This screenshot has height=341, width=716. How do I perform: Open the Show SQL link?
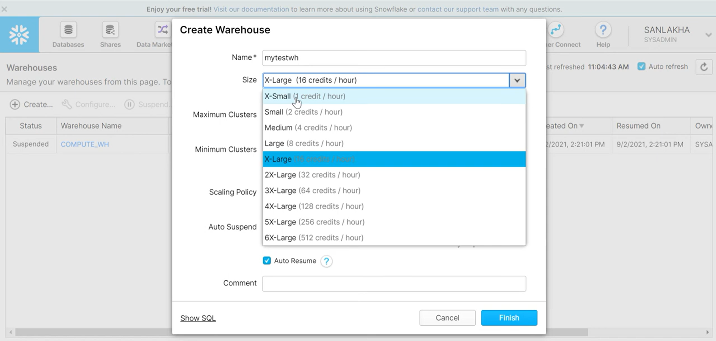coord(198,318)
